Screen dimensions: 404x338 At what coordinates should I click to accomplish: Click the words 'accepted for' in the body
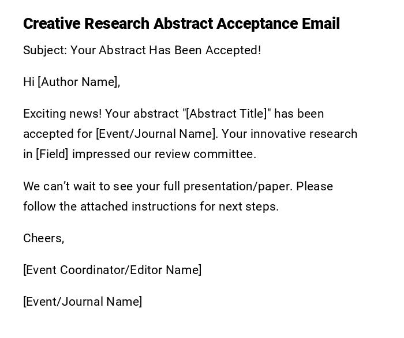point(58,134)
